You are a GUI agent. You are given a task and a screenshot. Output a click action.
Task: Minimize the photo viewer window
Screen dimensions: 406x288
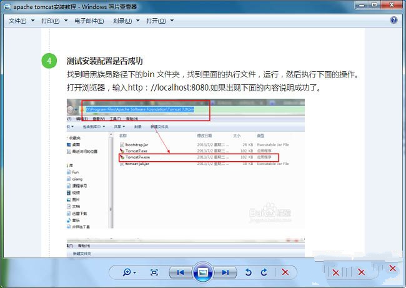(362, 5)
